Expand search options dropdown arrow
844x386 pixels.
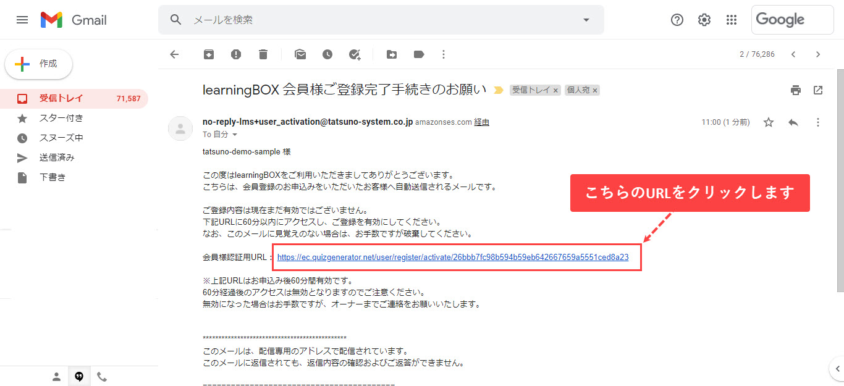coord(586,20)
